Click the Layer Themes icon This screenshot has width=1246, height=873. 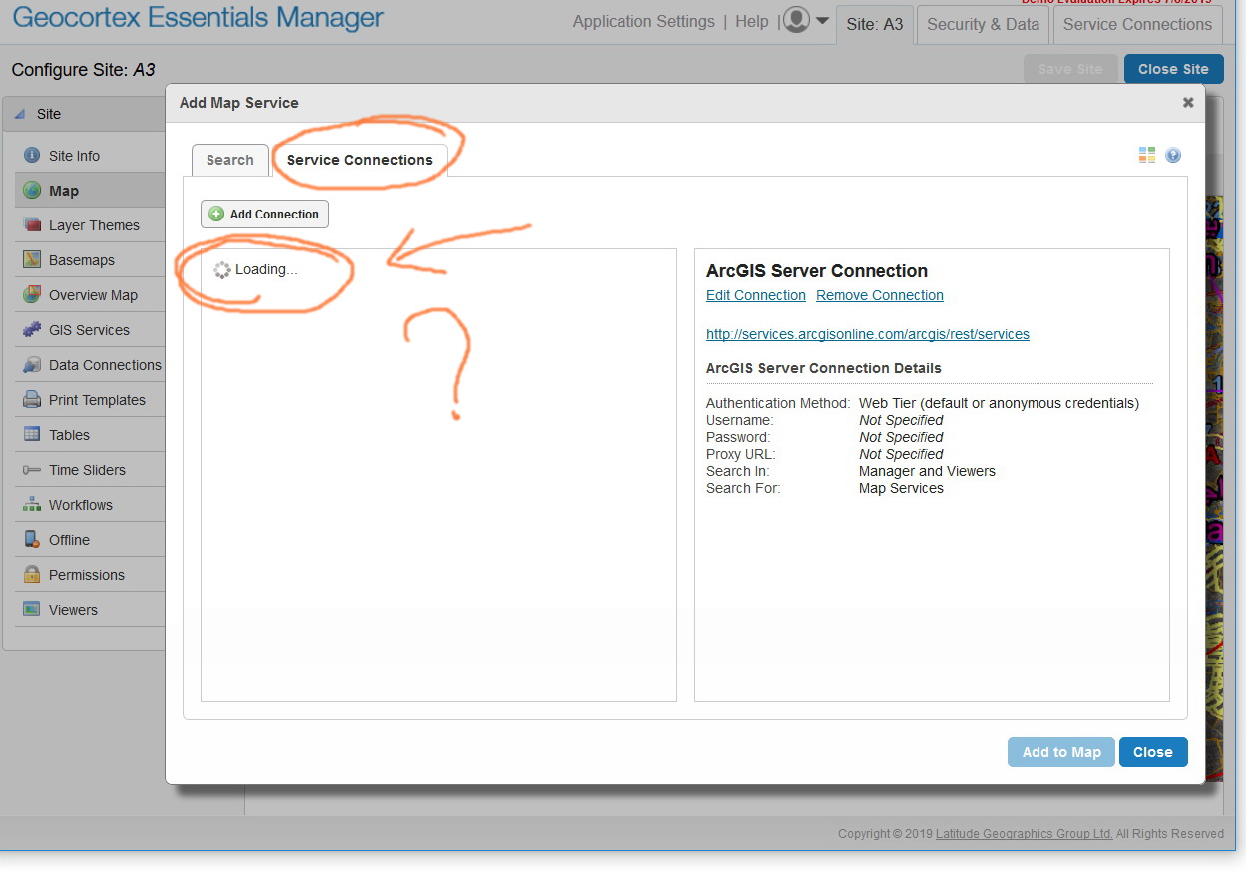[32, 225]
